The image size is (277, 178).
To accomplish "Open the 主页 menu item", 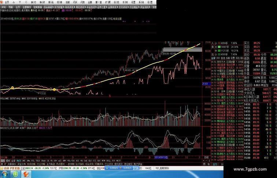I will pos(7,2).
